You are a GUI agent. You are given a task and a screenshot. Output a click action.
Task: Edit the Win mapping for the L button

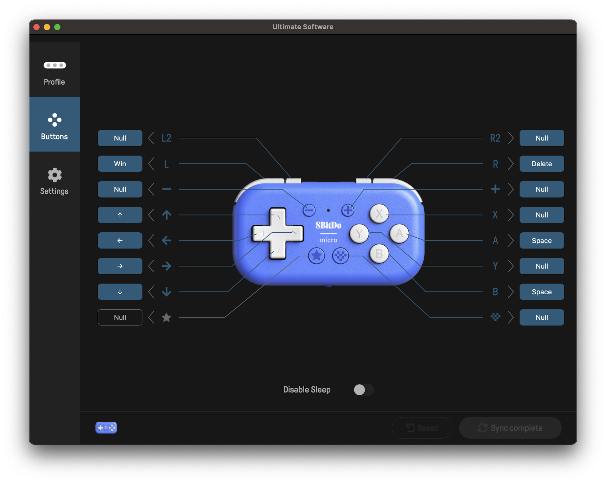pos(120,164)
